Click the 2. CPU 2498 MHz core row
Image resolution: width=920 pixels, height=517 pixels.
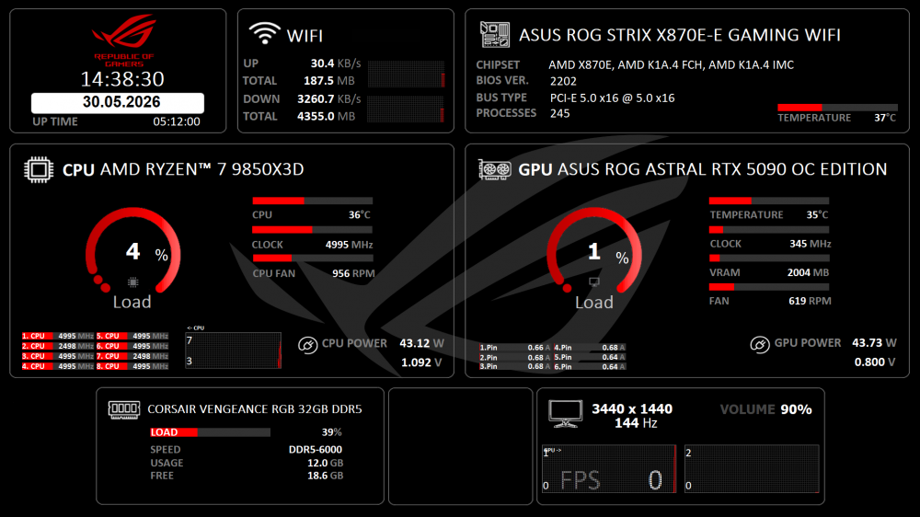[x=58, y=346]
